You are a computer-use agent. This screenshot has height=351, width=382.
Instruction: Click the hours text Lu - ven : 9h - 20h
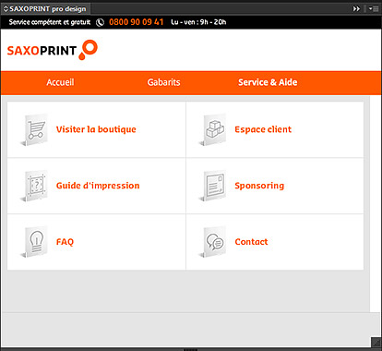[x=198, y=22]
